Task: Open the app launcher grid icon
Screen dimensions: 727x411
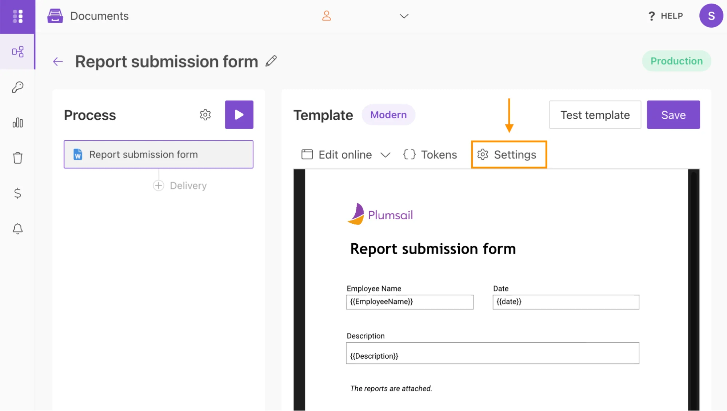Action: (17, 16)
